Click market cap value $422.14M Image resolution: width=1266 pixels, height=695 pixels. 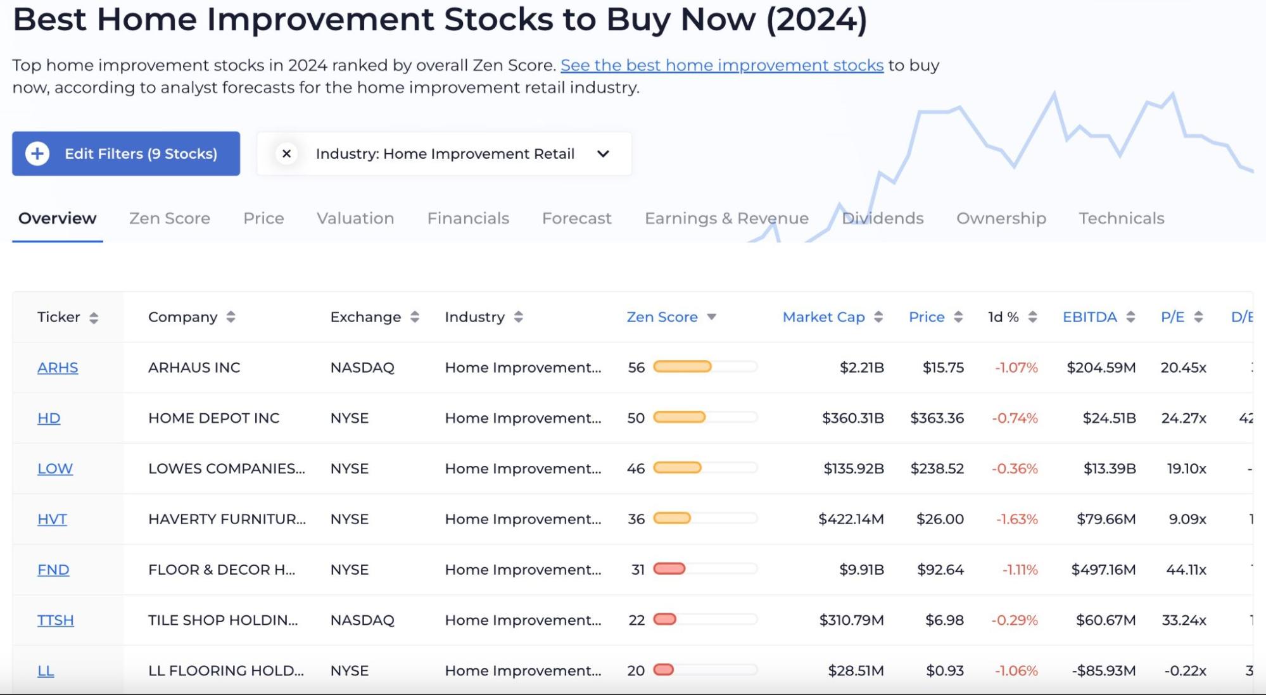[851, 520]
